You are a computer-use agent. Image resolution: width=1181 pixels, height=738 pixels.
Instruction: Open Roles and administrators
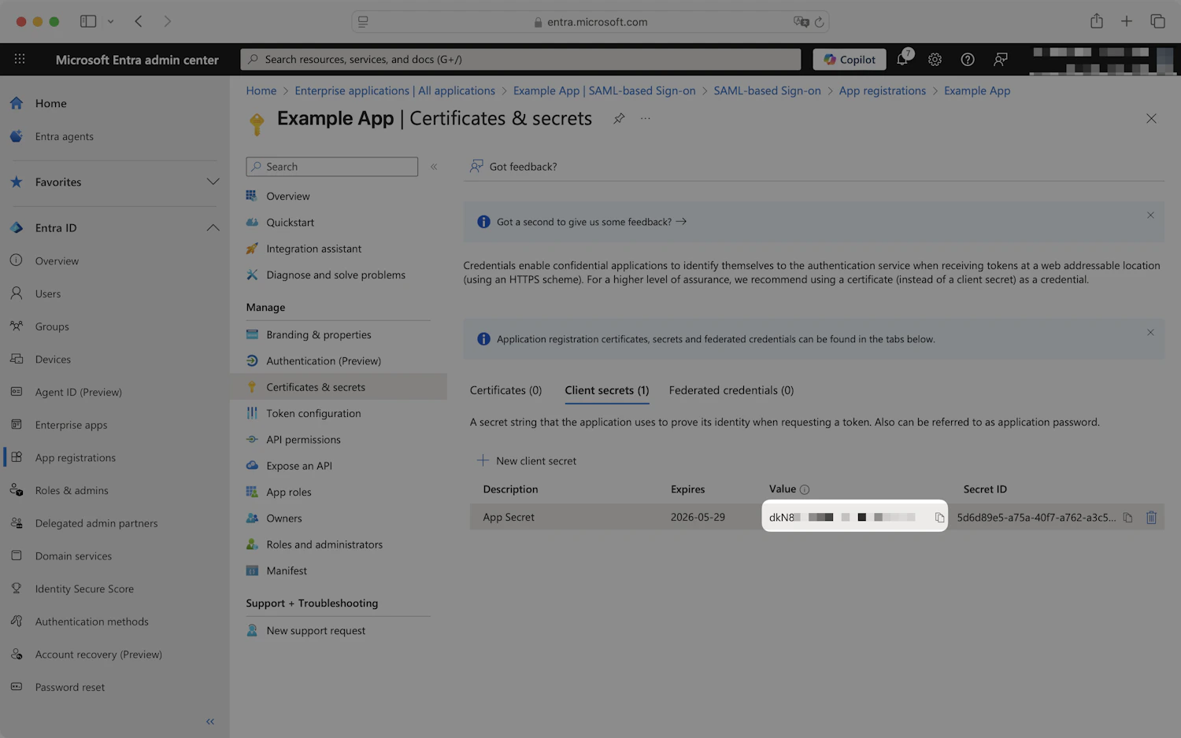point(324,544)
